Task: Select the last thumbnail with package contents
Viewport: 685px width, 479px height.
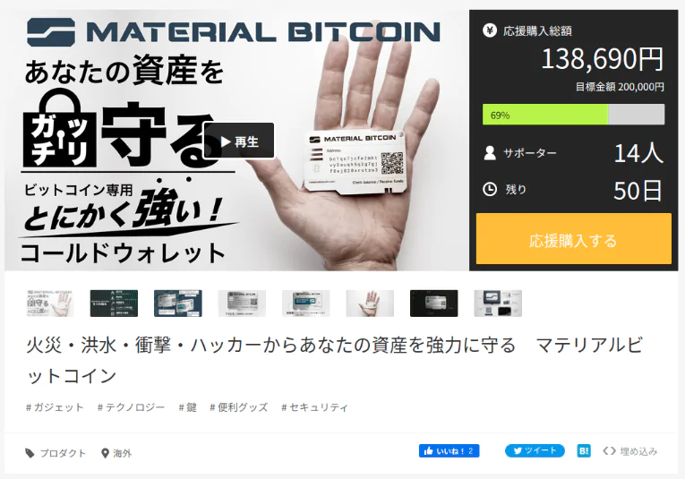Action: click(x=498, y=303)
